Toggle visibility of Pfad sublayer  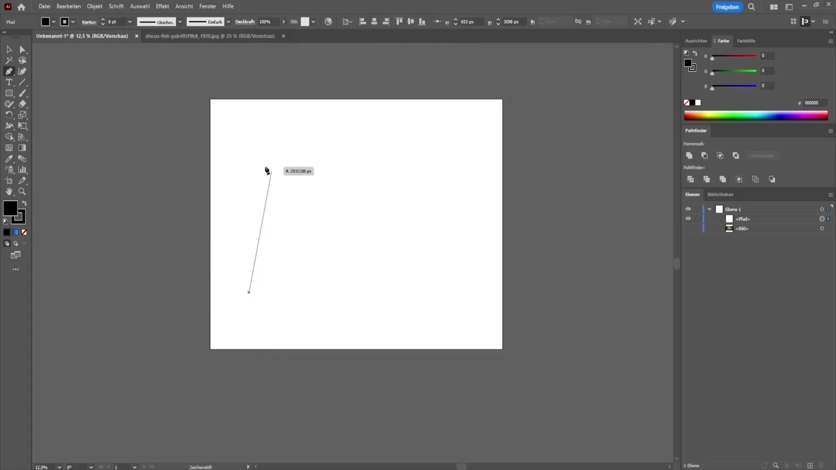click(x=688, y=218)
